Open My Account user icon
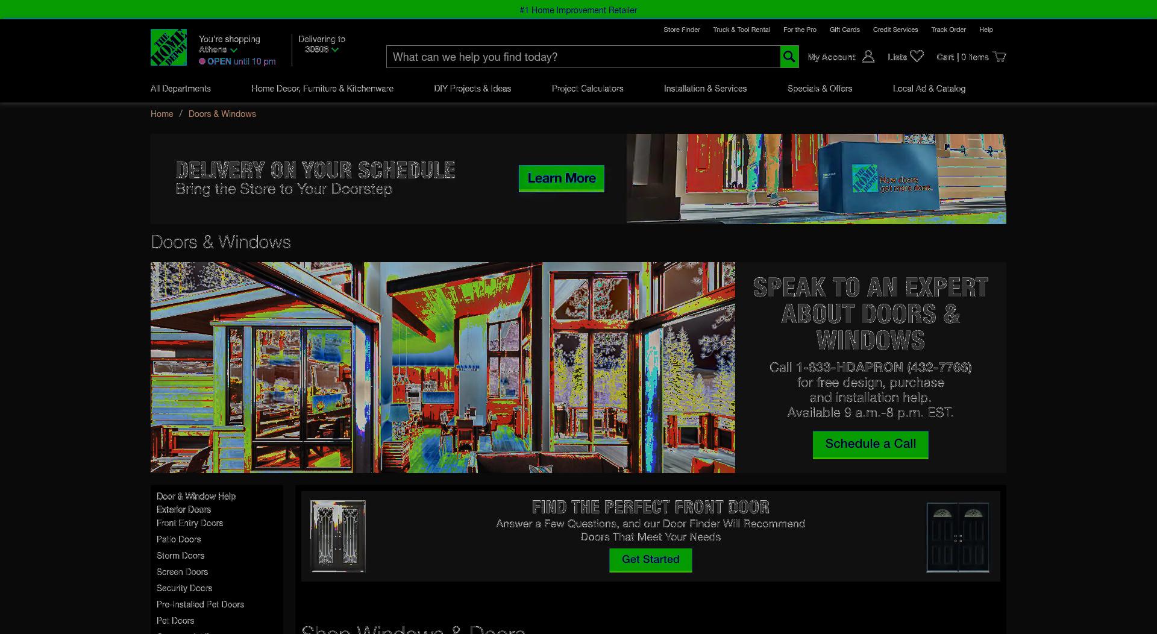The image size is (1157, 634). (868, 57)
